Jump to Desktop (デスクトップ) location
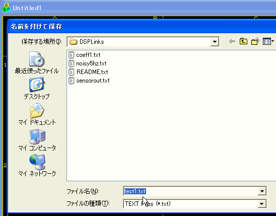The width and height of the screenshot is (276, 216). point(37,89)
